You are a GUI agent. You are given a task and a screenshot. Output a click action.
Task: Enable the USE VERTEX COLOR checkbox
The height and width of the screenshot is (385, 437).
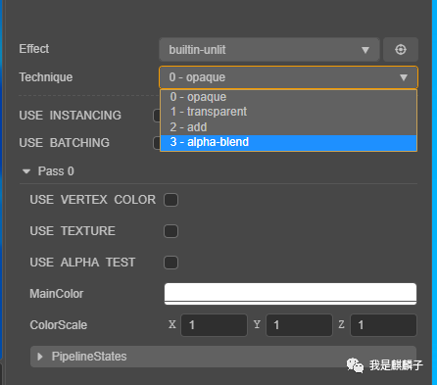170,200
